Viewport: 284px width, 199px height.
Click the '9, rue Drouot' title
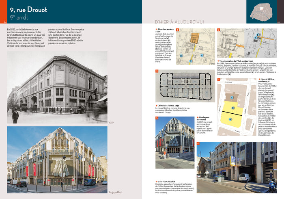click(28, 10)
